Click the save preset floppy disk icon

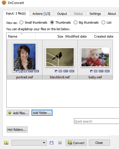pyautogui.click(x=52, y=143)
